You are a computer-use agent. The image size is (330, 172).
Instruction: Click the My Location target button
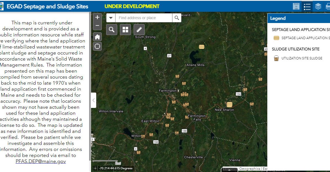pos(97,46)
